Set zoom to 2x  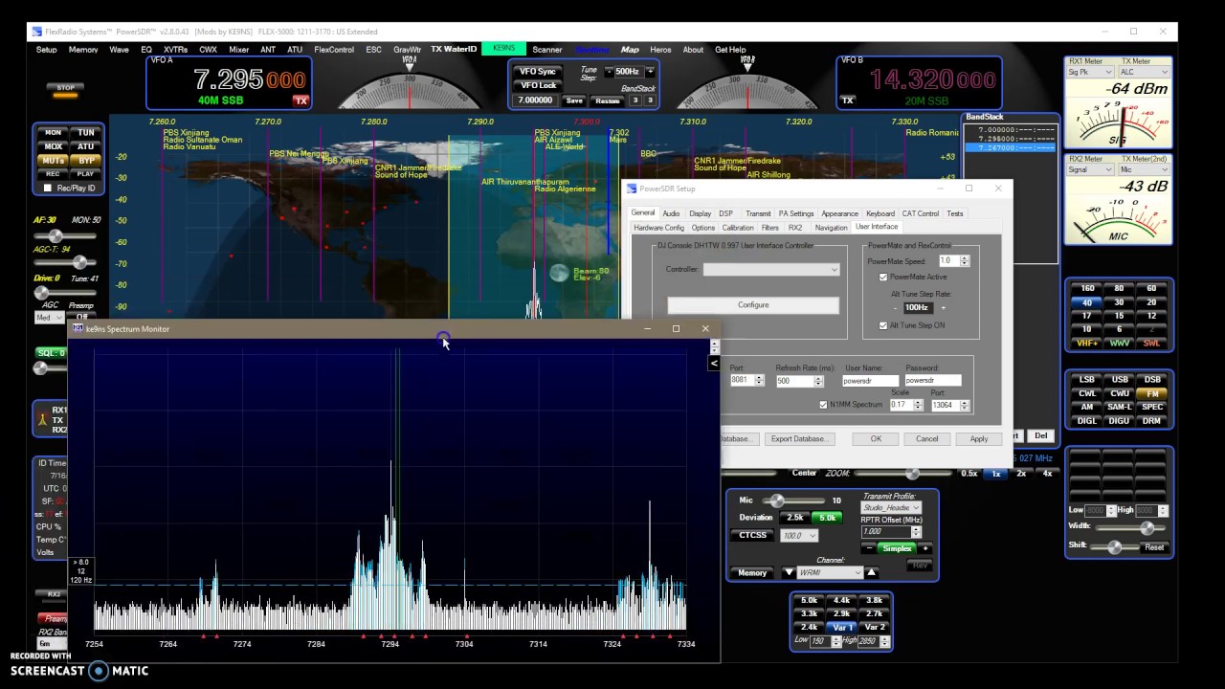click(1021, 474)
